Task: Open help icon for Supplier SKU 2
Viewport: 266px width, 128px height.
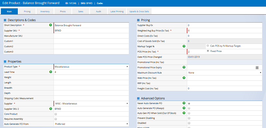Action: point(51,109)
